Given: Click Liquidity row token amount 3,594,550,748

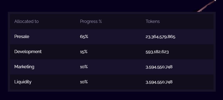Looking at the screenshot, I should (x=159, y=82).
